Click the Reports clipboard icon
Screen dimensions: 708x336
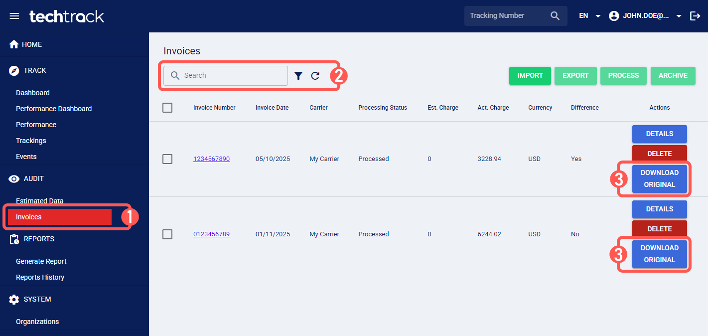[x=14, y=239]
